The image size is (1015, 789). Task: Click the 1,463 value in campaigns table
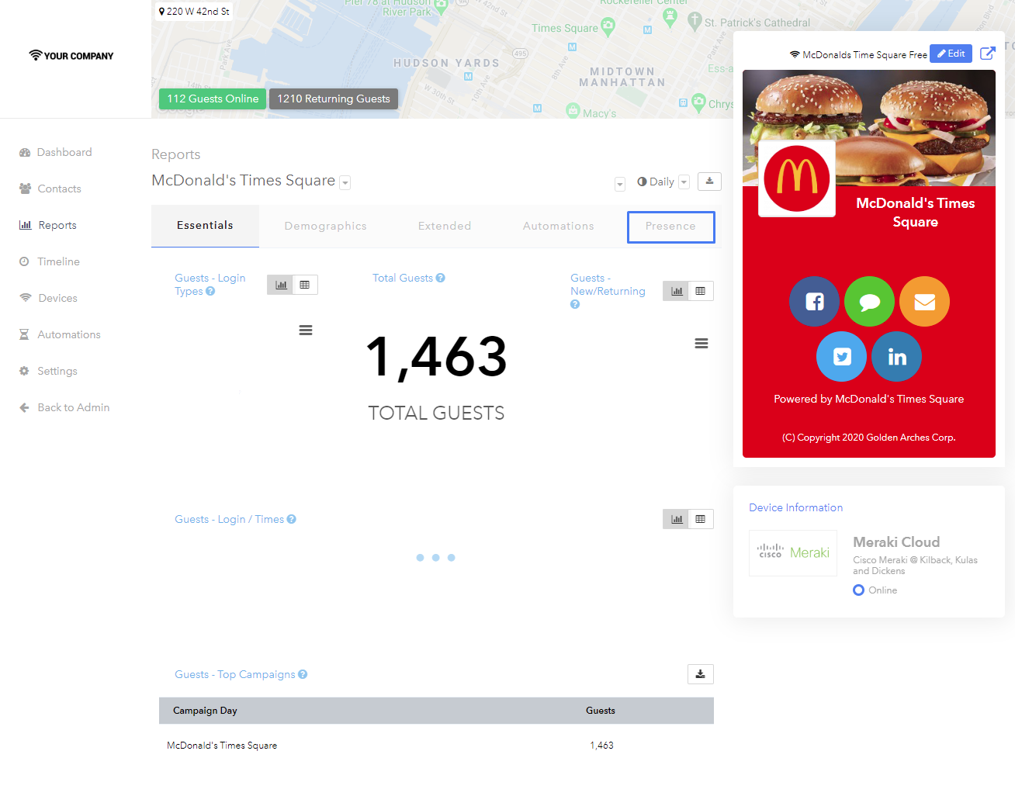click(601, 746)
